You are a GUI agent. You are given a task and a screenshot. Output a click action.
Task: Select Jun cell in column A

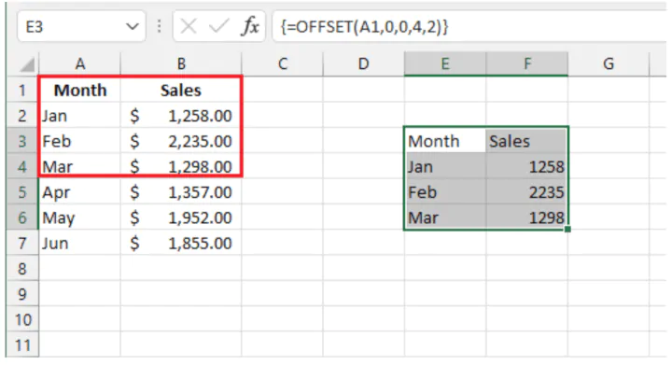[79, 243]
